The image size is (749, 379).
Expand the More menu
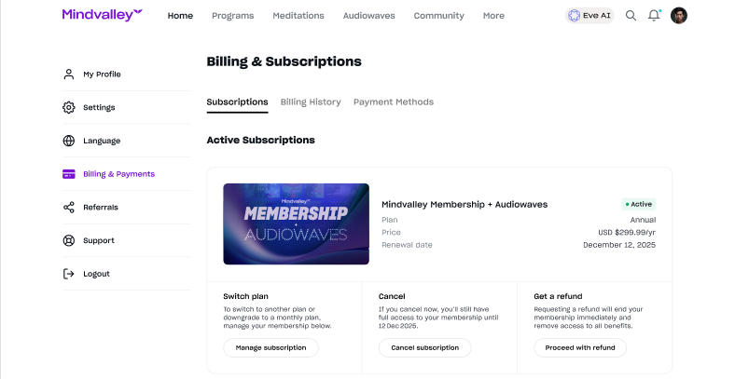click(493, 16)
